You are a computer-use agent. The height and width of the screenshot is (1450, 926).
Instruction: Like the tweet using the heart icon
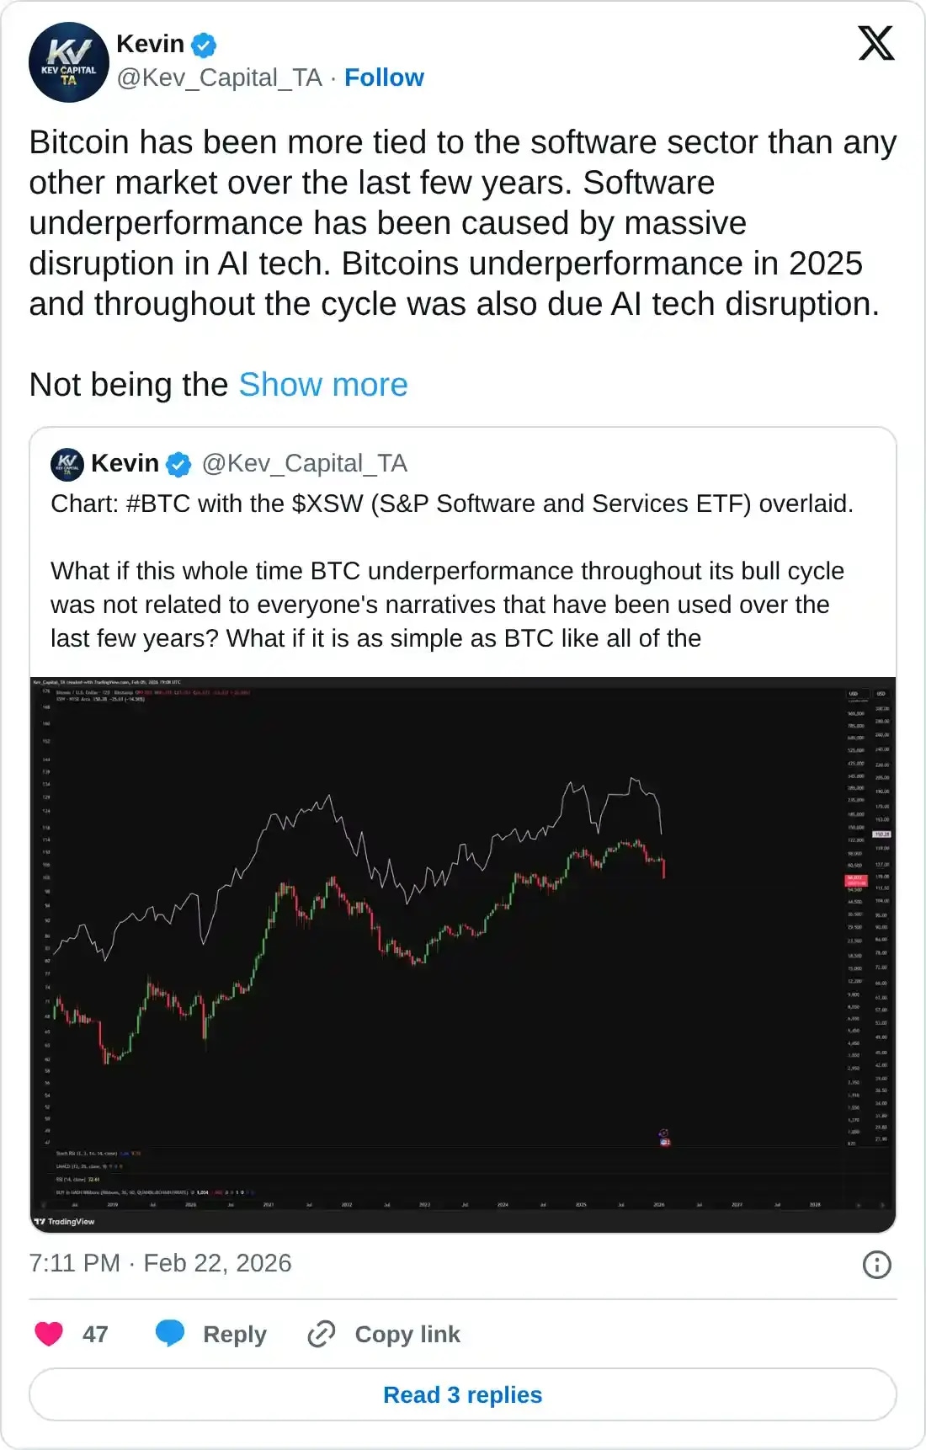(x=51, y=1334)
